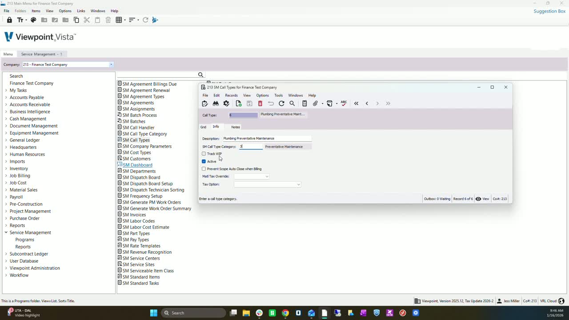
Task: Open the Company dropdown
Action: [111, 64]
